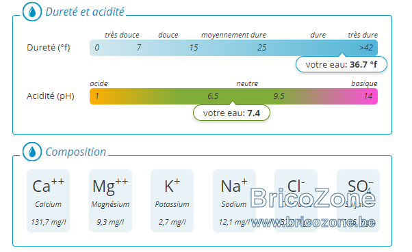Click the Dureté hardness gradient bar
The height and width of the screenshot is (252, 412).
coord(233,48)
